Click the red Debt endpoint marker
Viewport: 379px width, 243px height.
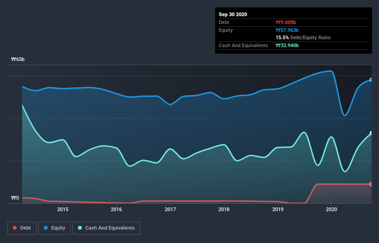(x=371, y=184)
